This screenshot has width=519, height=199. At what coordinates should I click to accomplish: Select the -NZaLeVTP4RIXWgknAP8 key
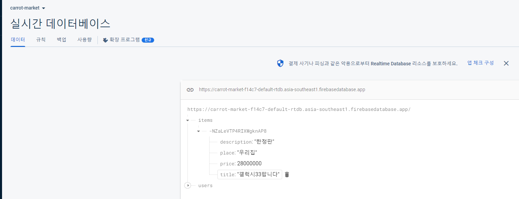click(x=238, y=131)
